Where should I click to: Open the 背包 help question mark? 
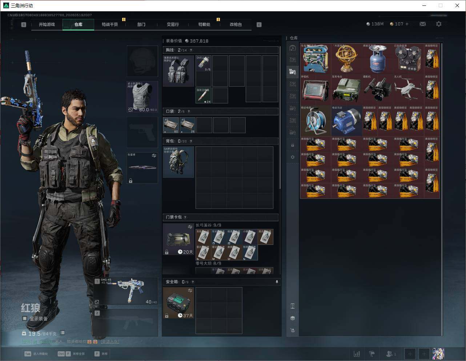191,141
